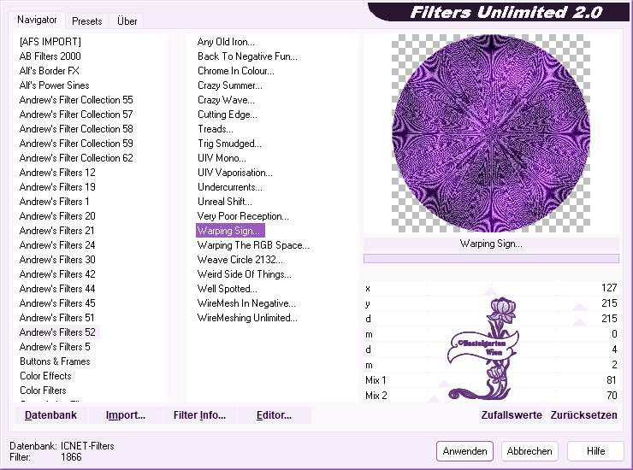Choose UIV Vaporisation... filter
This screenshot has height=470, width=633.
point(235,173)
